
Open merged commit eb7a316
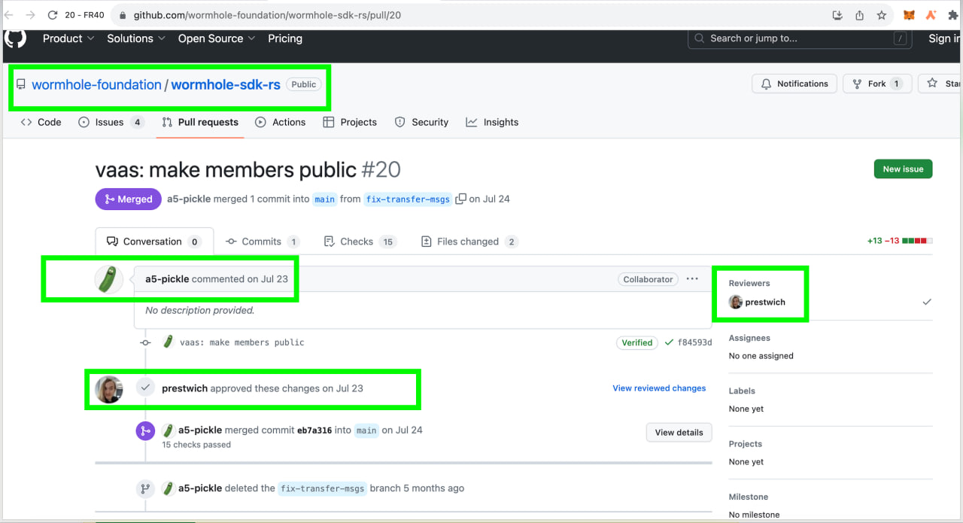pyautogui.click(x=314, y=430)
